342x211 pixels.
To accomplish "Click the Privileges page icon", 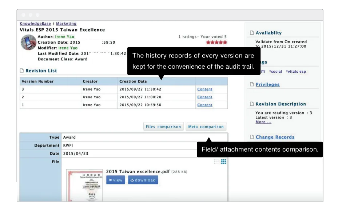I will pyautogui.click(x=252, y=84).
